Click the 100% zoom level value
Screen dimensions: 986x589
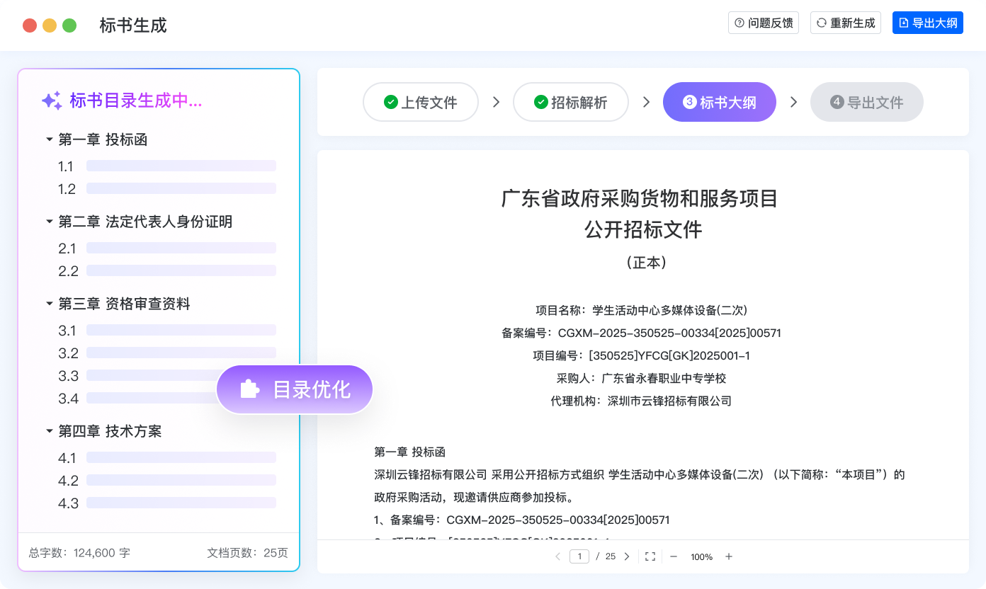tap(701, 557)
